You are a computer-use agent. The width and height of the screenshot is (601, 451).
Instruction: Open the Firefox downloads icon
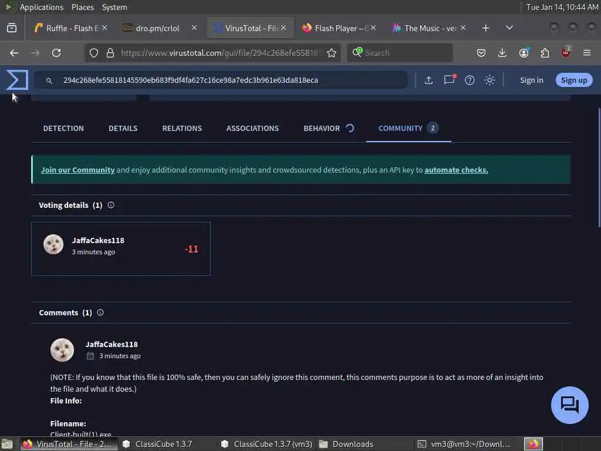(x=502, y=53)
